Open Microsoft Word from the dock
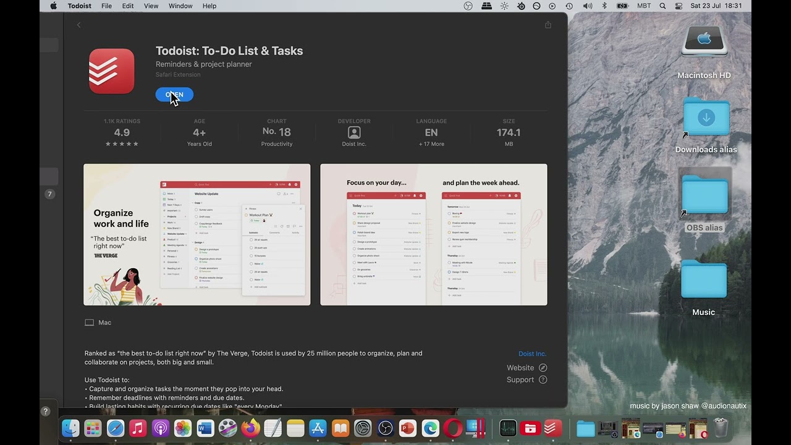This screenshot has width=791, height=445. pyautogui.click(x=205, y=428)
